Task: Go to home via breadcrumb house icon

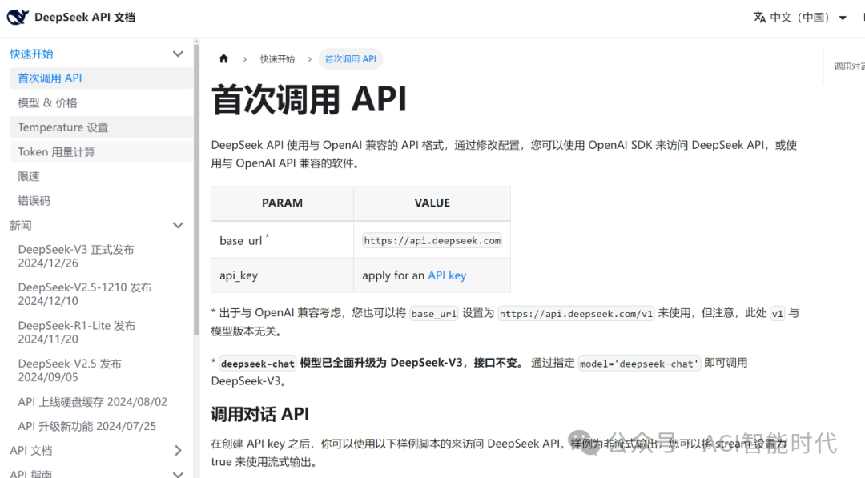Action: [223, 59]
